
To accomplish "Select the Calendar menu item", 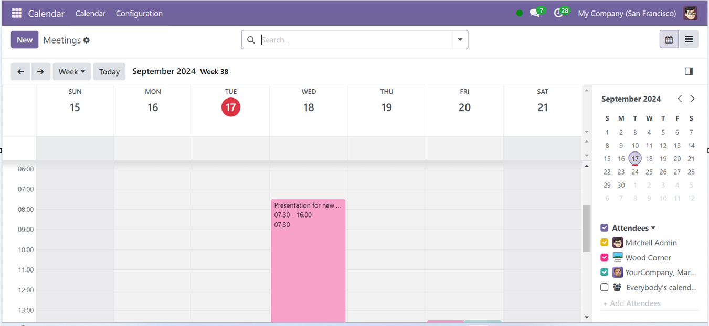I will [90, 14].
